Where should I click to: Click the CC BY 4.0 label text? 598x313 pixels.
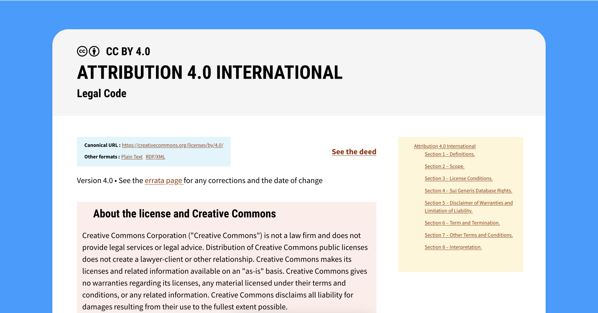point(128,52)
